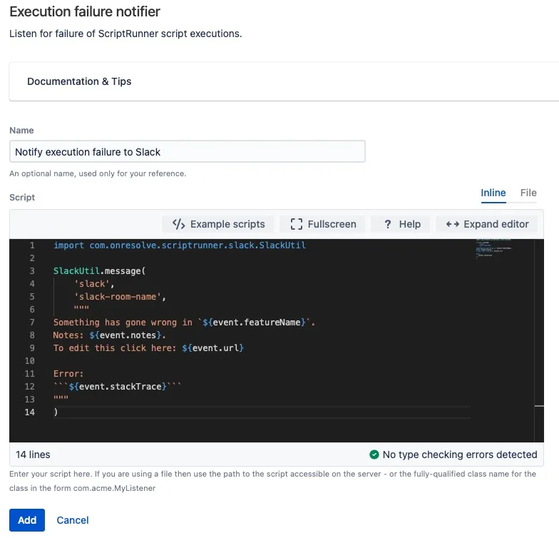
Task: Click the closing parenthesis on line 14
Action: (56, 412)
